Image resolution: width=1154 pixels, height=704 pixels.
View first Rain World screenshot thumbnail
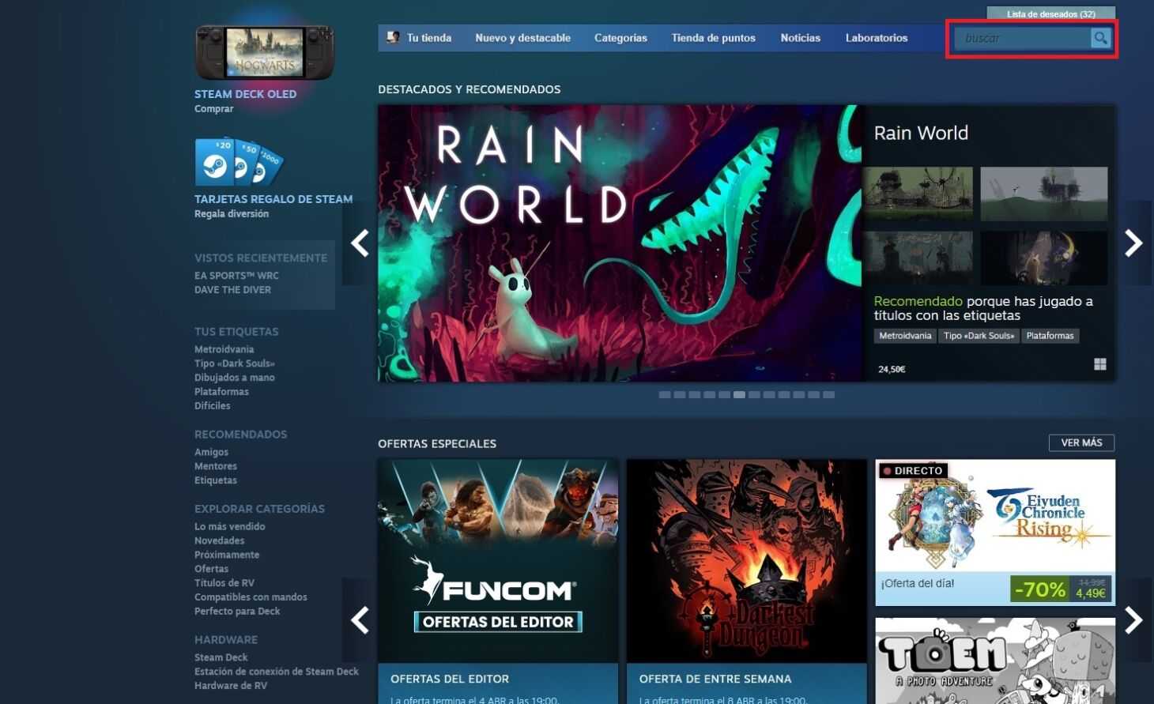pyautogui.click(x=918, y=194)
